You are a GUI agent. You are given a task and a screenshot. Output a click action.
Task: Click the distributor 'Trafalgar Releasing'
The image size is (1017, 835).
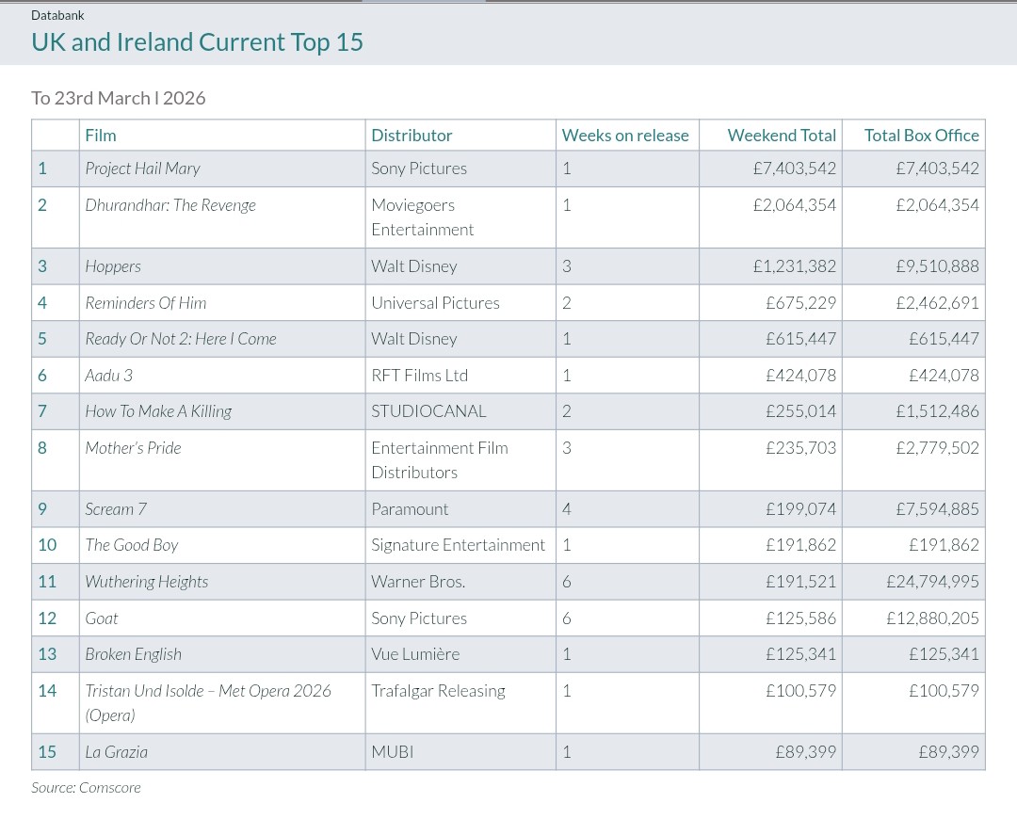438,691
